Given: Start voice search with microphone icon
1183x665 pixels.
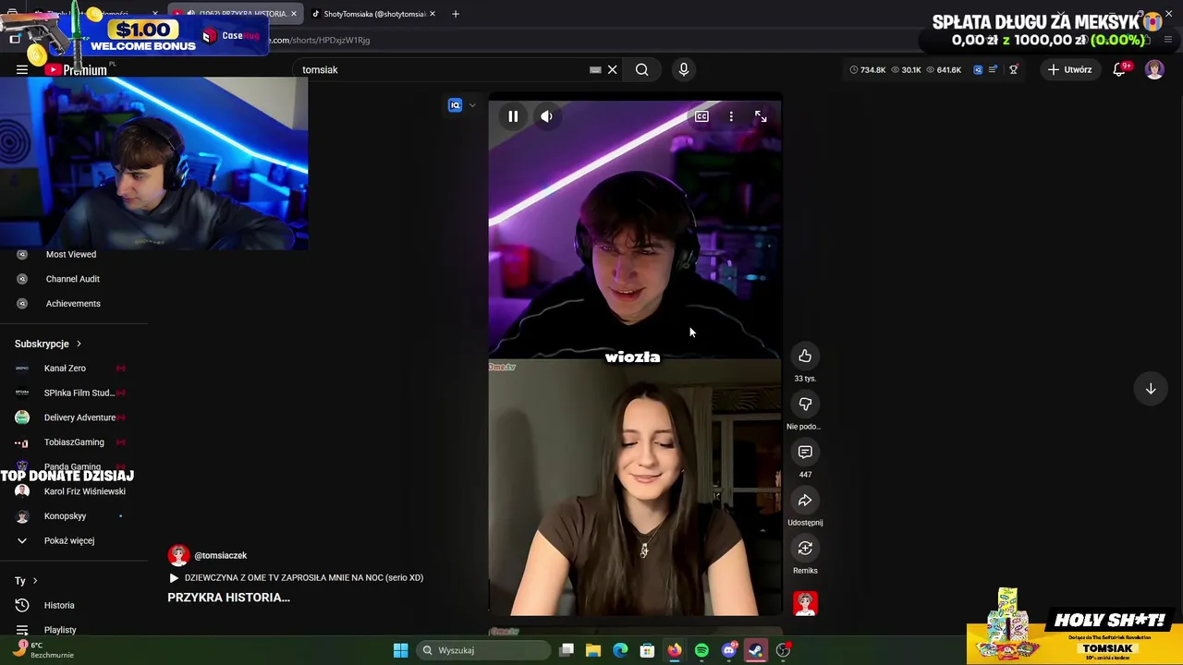Looking at the screenshot, I should 684,69.
